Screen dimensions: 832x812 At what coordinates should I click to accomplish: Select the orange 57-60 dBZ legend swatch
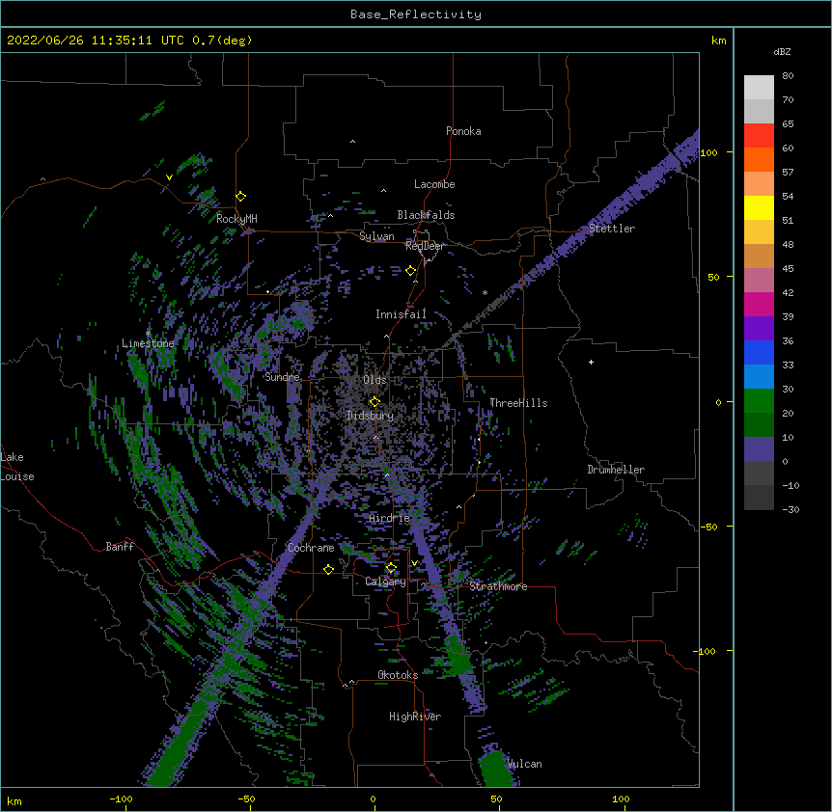coord(759,159)
